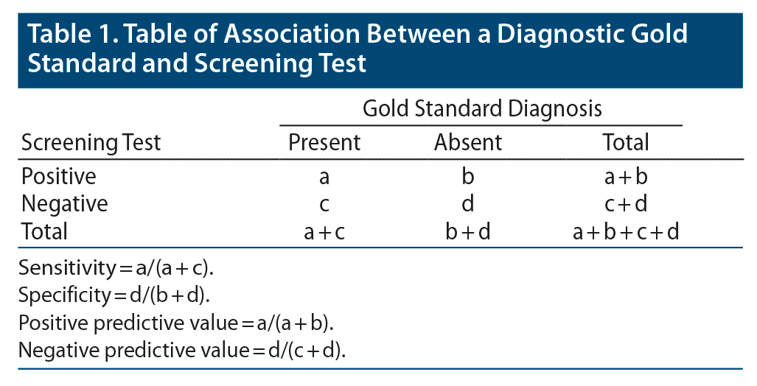Select cell b in Positive row

(x=468, y=177)
